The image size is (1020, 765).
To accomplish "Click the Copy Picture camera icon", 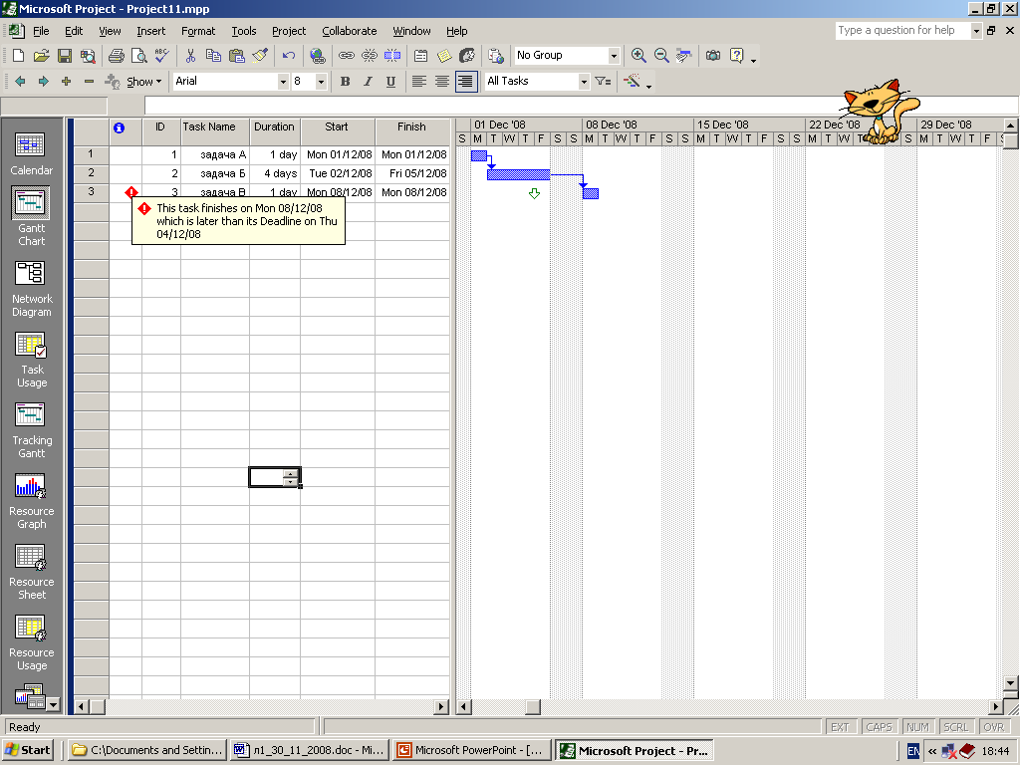I will (713, 56).
